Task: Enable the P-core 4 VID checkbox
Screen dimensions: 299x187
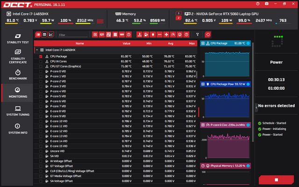Action: pos(41,92)
